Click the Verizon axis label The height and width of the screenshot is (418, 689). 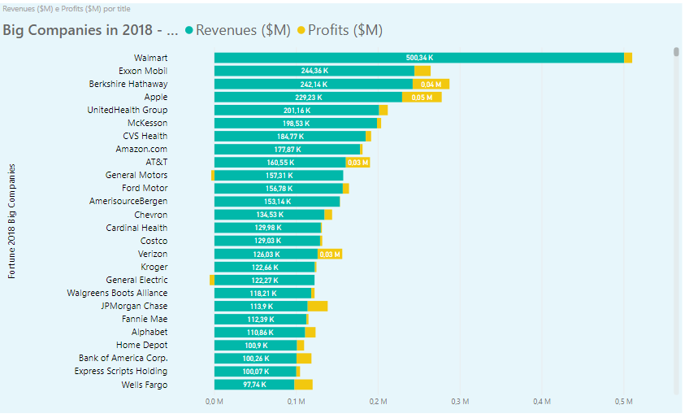[153, 254]
